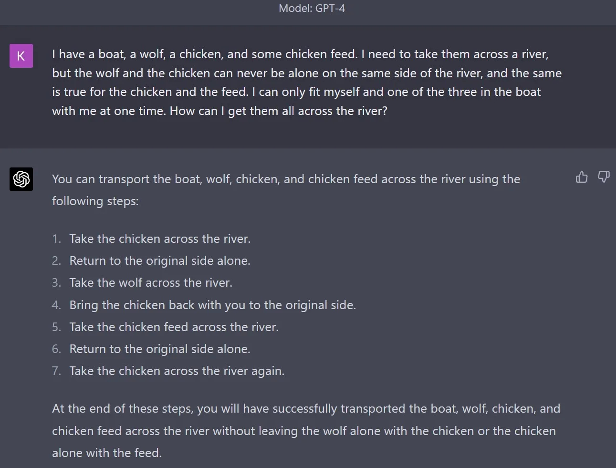Click the reply's opening line, You can transport
The height and width of the screenshot is (468, 616).
coord(286,179)
